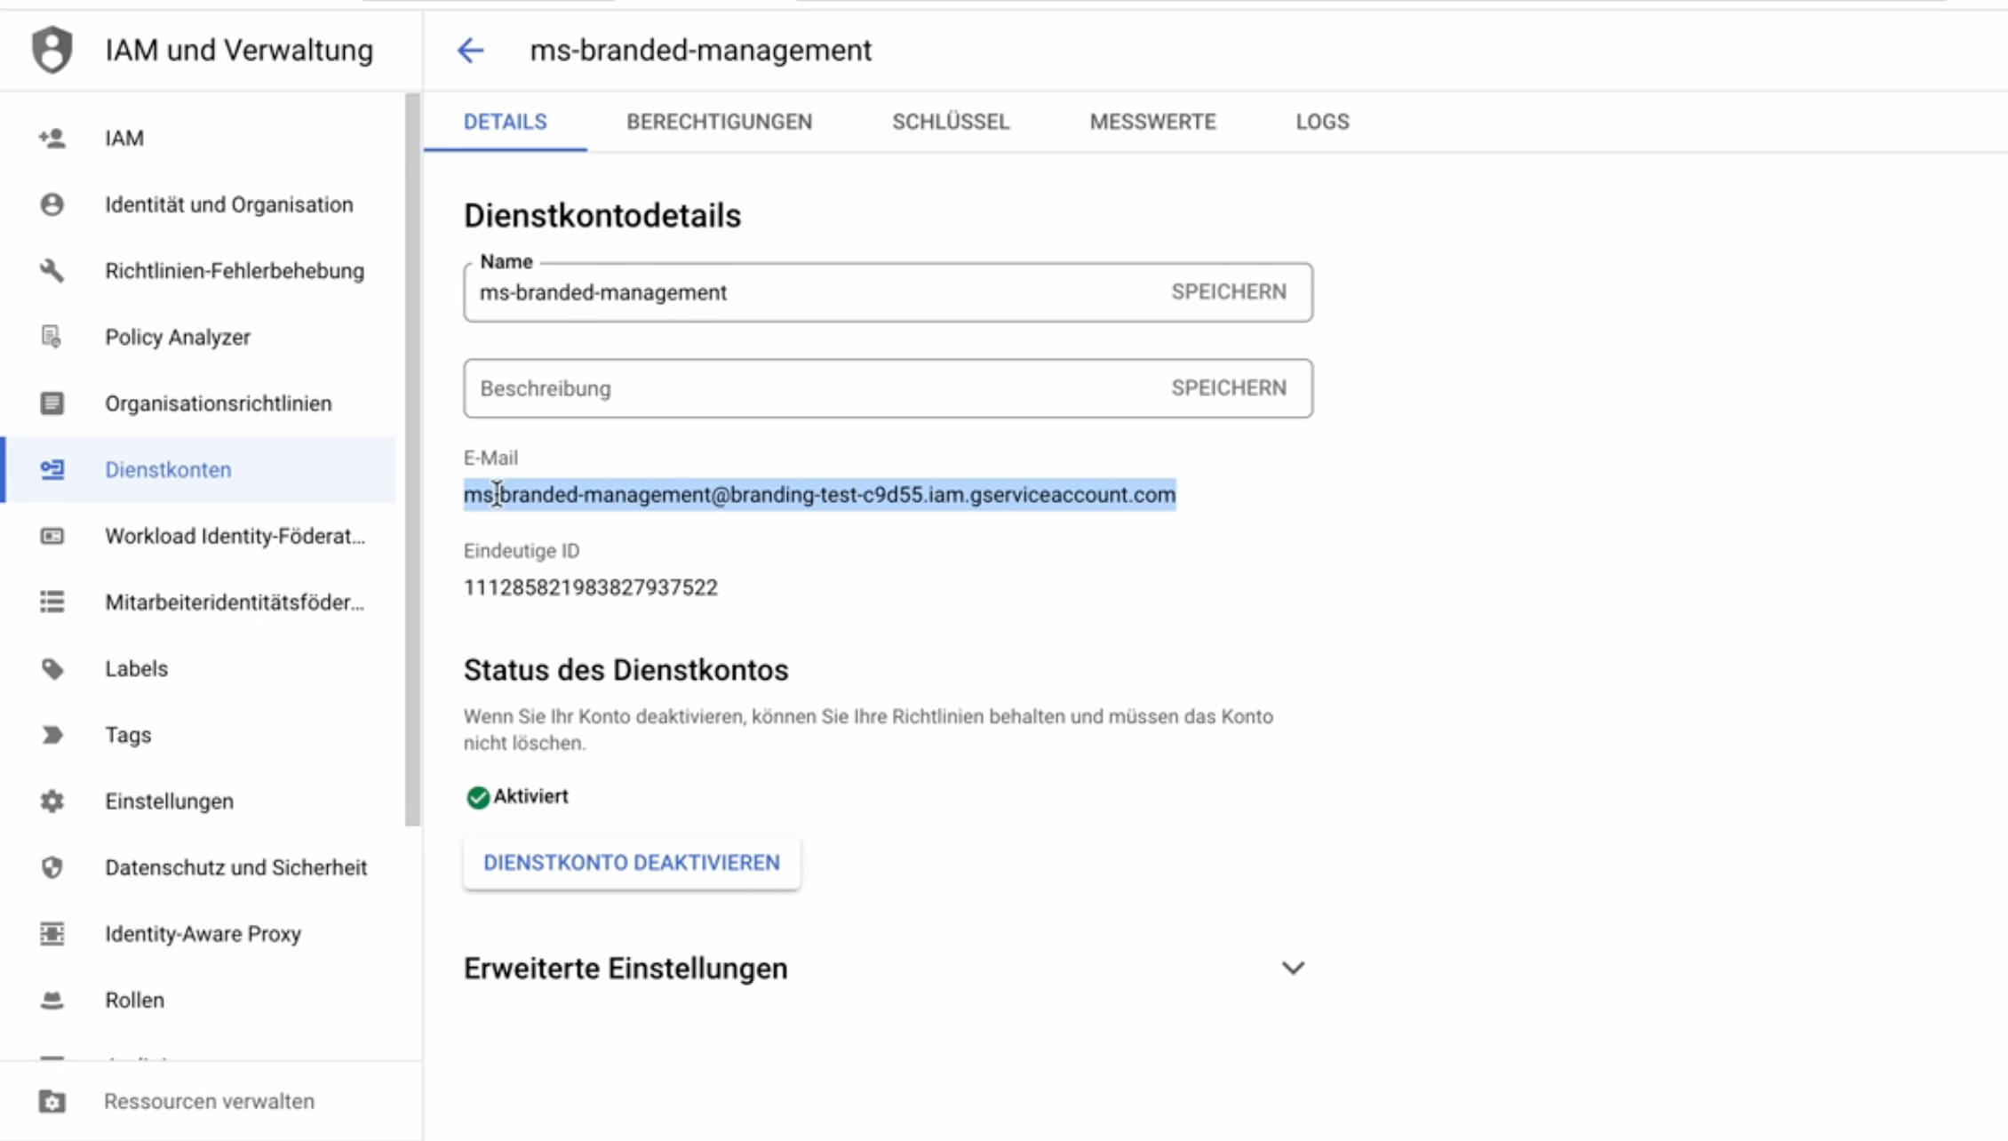This screenshot has width=2008, height=1141.
Task: Open Organisationsrichtlinien in sidebar
Action: pyautogui.click(x=199, y=403)
